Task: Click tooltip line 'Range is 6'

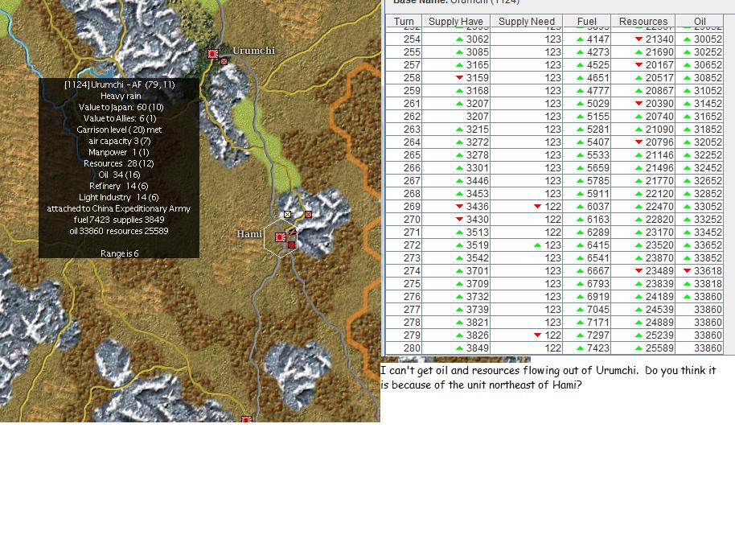Action: [120, 253]
